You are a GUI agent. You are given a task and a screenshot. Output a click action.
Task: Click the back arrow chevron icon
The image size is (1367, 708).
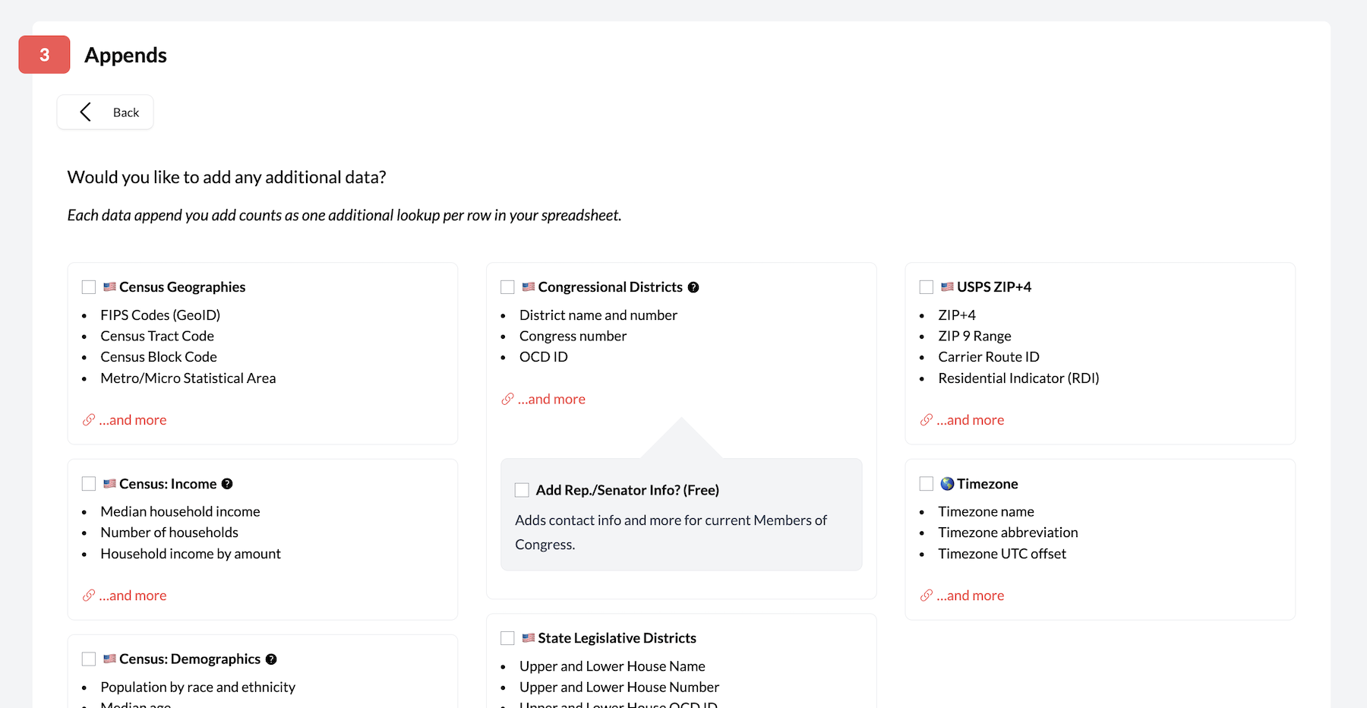86,112
